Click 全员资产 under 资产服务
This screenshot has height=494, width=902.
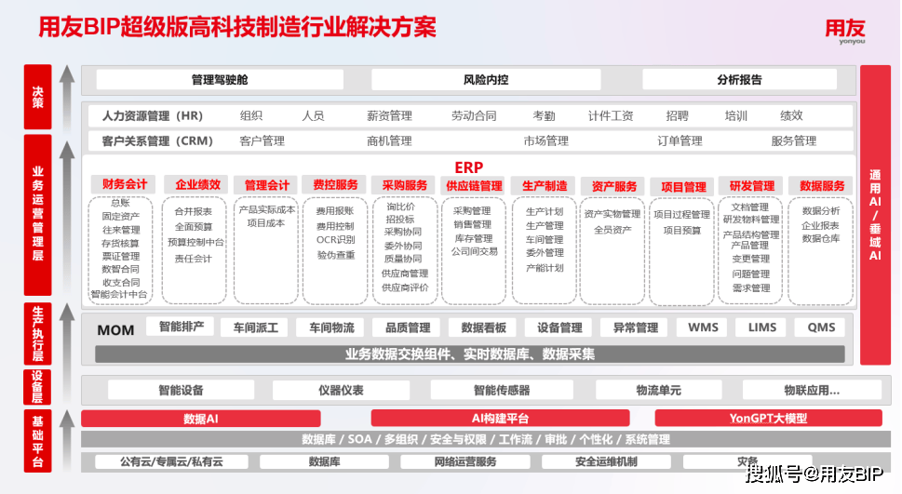[x=613, y=230]
